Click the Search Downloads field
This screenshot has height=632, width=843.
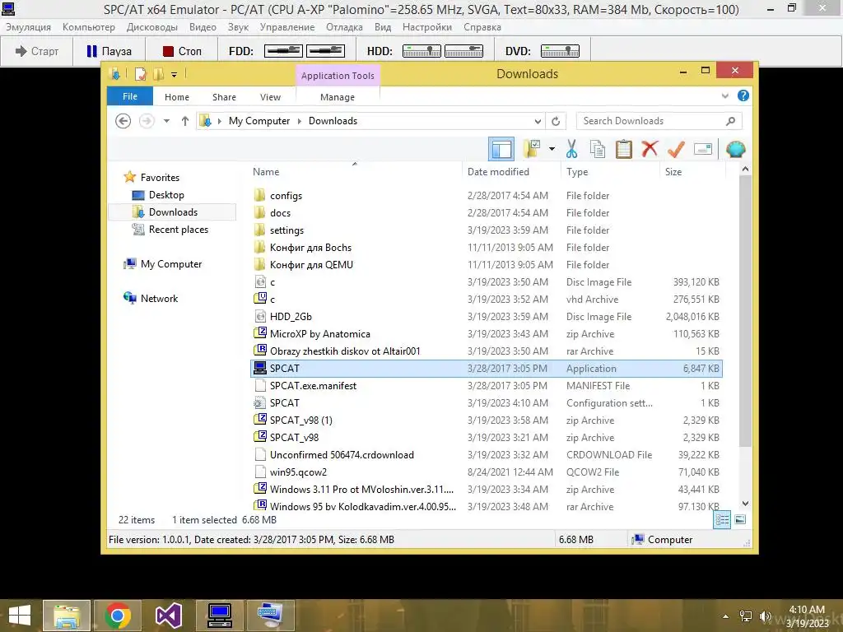659,121
